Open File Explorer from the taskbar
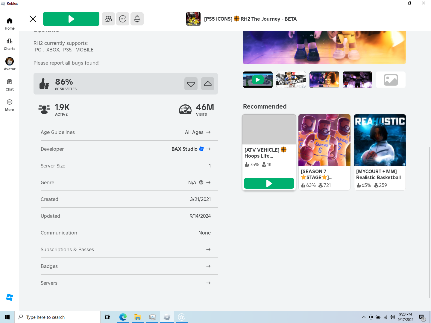The width and height of the screenshot is (431, 323). pyautogui.click(x=137, y=317)
